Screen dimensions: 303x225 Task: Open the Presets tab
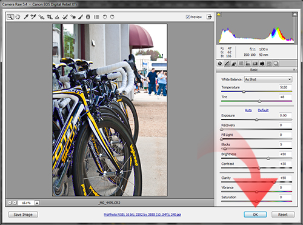coord(269,64)
